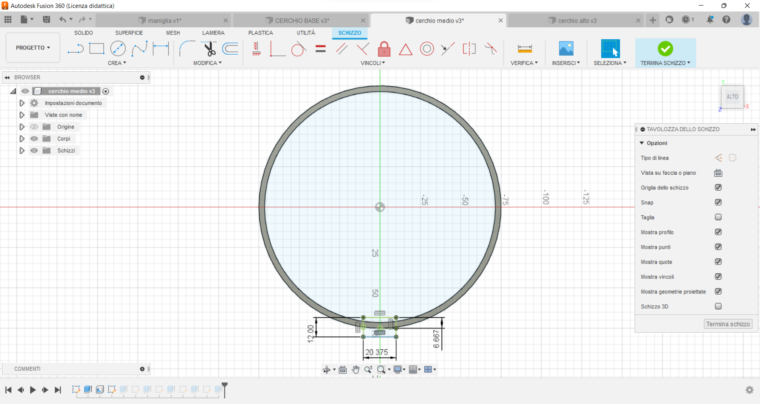Enable Schizzo 3D option

point(718,306)
